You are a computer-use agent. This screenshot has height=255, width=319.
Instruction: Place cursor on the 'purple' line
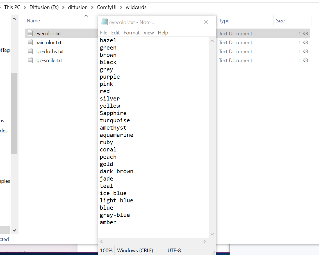(x=110, y=77)
